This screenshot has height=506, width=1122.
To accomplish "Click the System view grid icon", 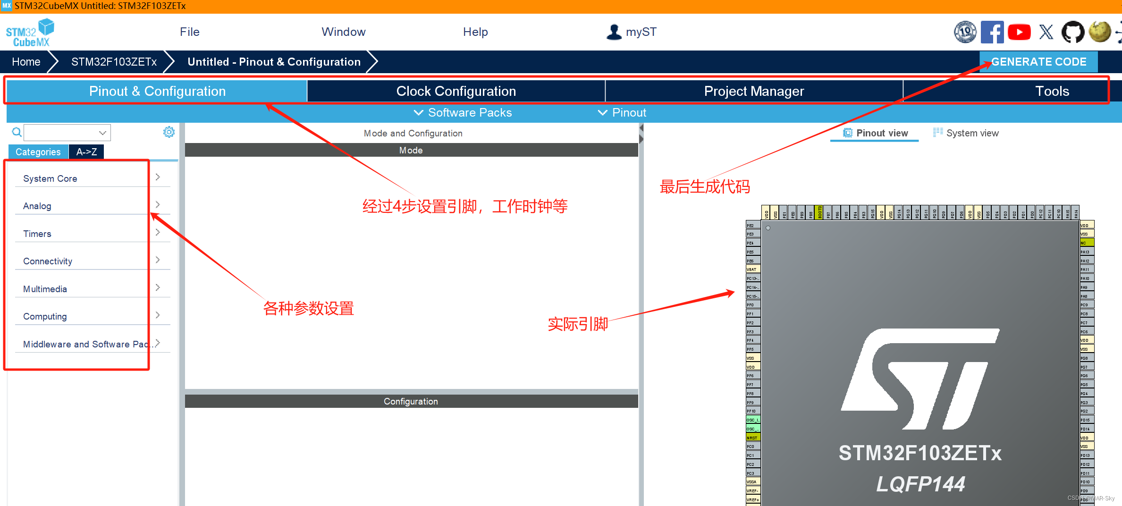I will click(x=937, y=133).
